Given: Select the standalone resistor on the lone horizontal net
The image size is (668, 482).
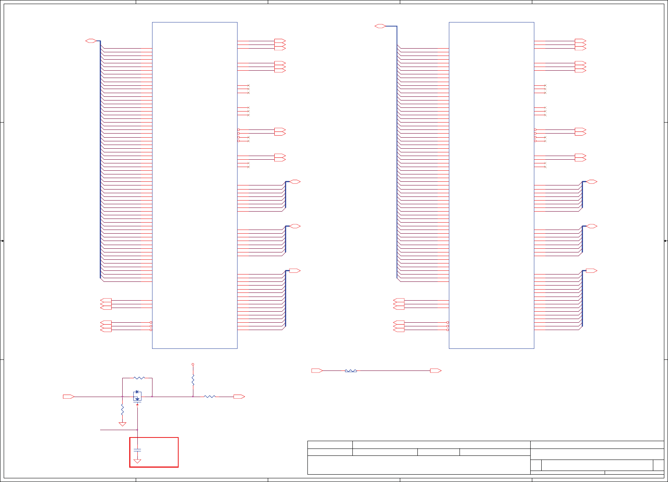Looking at the screenshot, I should pyautogui.click(x=351, y=370).
